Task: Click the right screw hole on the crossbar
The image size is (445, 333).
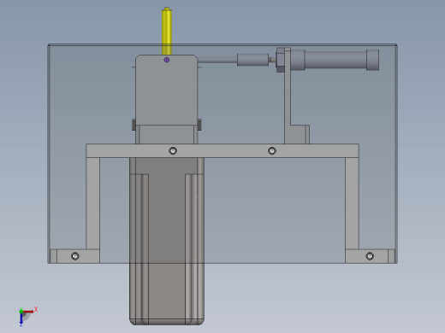Action: pyautogui.click(x=272, y=150)
